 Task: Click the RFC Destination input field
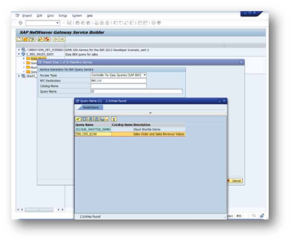[118, 80]
